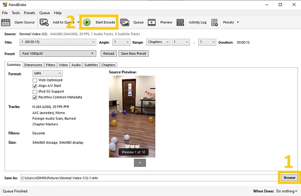Click the Preview film frame icon
Viewport: 301px width, 196px height.
(152, 22)
